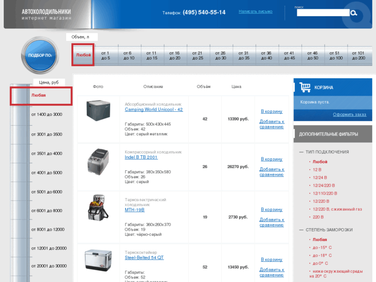376x282 pixels.
Task: Select volume range 'от 11 до 15'
Action: coord(152,55)
